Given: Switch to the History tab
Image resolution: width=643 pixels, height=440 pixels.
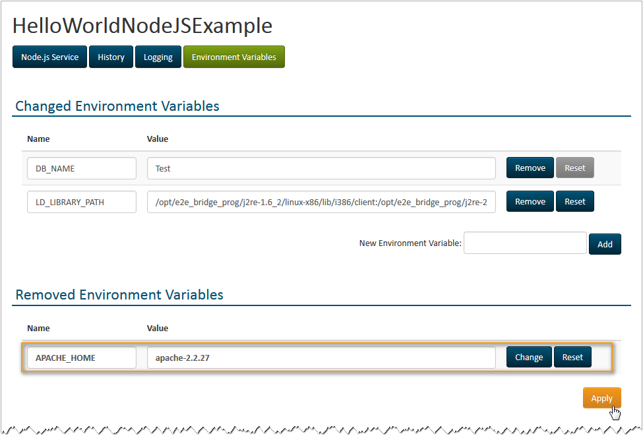Looking at the screenshot, I should tap(111, 57).
